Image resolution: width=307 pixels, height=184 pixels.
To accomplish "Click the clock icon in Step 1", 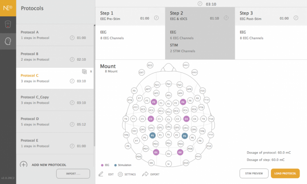I will 156,18.
